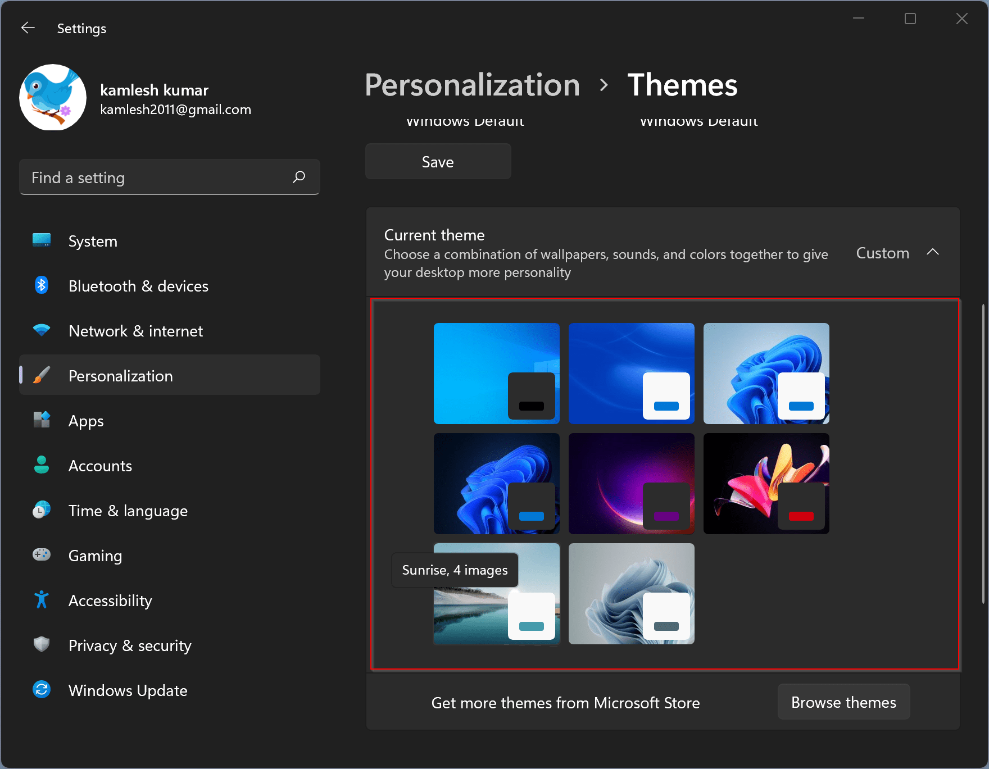Viewport: 989px width, 769px height.
Task: Open Accessibility settings
Action: pos(170,600)
